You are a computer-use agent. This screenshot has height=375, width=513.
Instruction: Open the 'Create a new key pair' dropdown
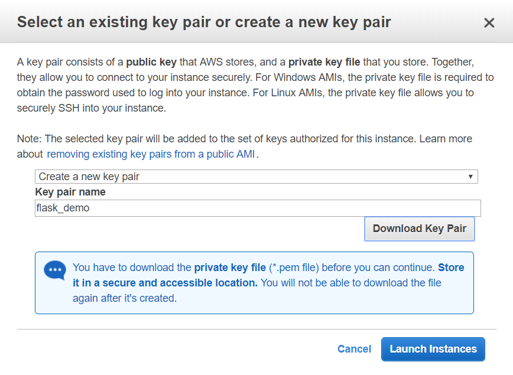tap(256, 177)
